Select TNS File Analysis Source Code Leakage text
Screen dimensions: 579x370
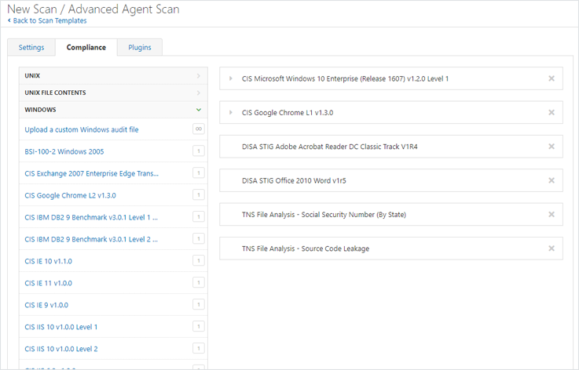[x=306, y=248]
